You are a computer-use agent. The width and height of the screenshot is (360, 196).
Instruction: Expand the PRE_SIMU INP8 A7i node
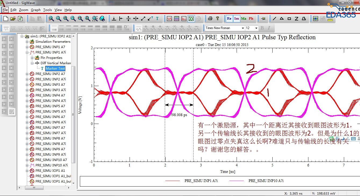[x=27, y=144]
